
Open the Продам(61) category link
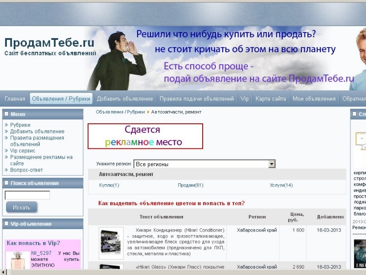tap(190, 185)
